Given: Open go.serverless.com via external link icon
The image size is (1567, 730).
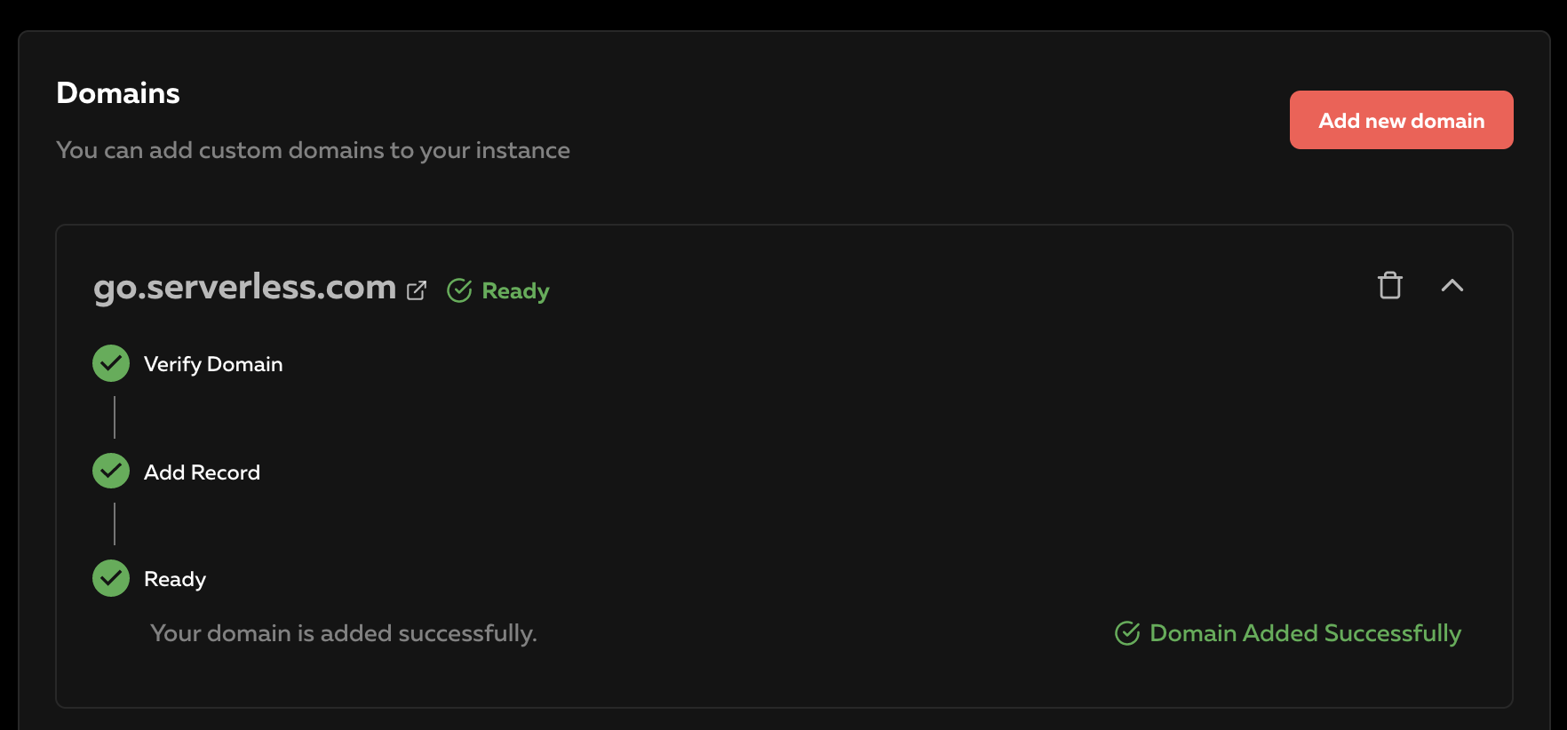Looking at the screenshot, I should (417, 290).
